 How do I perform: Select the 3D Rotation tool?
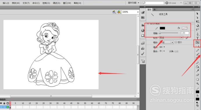(198, 25)
